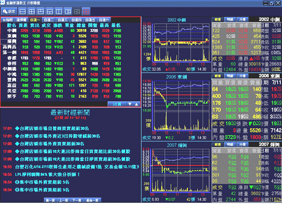Choose the greyed-out six-pane layout icon
The height and width of the screenshot is (204, 282).
click(77, 12)
